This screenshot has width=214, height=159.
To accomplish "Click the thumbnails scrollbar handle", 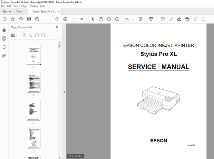I will pyautogui.click(x=60, y=46).
